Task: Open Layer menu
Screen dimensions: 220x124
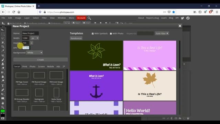Action: pos(27,18)
